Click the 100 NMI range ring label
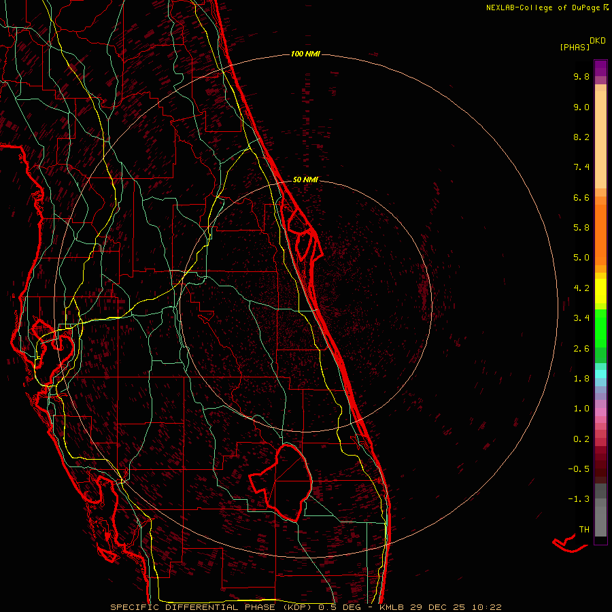The height and width of the screenshot is (612, 612). 305,54
